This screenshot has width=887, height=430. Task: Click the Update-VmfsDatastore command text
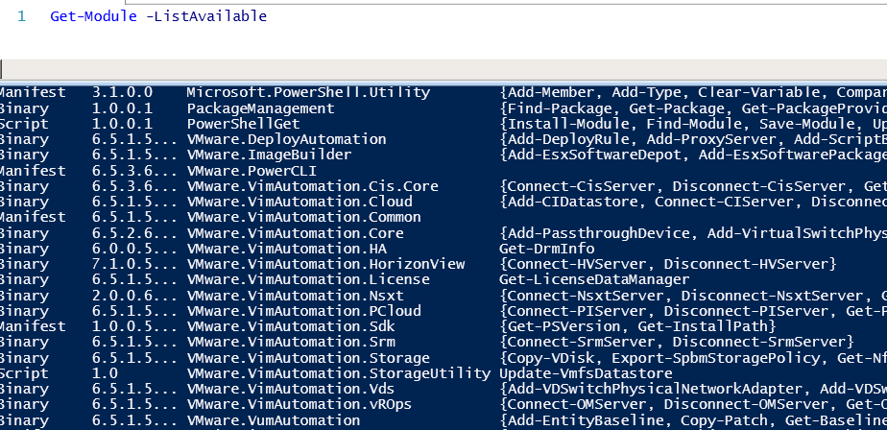(586, 373)
